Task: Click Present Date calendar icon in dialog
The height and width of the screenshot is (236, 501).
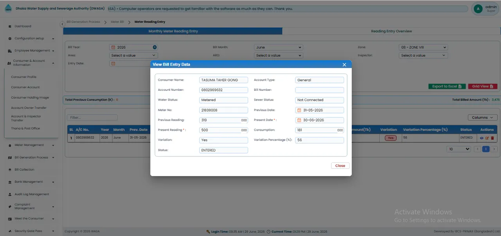Action: coord(299,120)
